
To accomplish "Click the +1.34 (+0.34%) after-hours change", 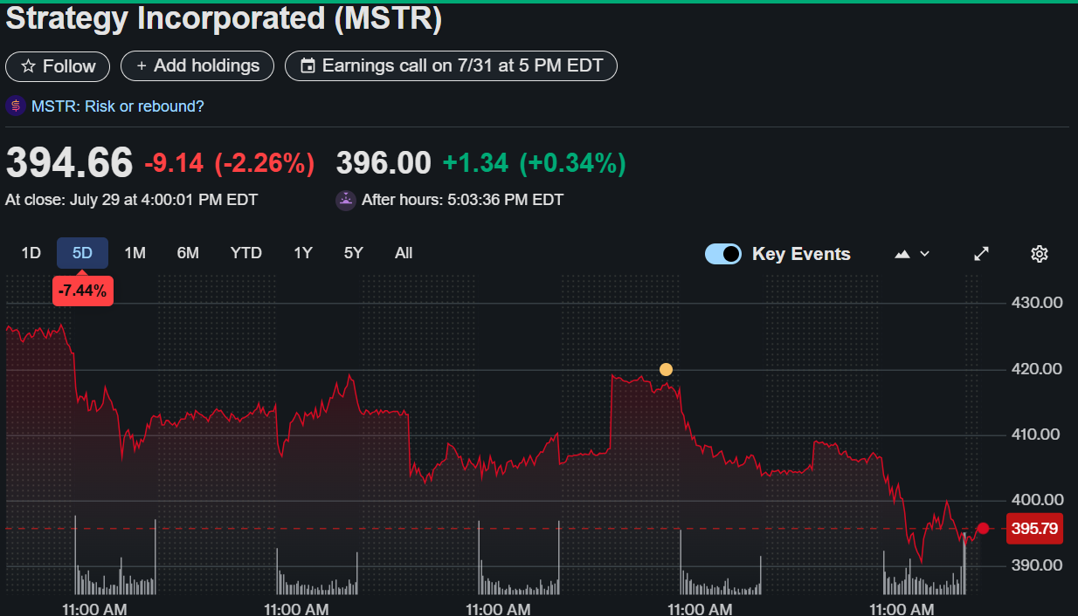I will click(534, 163).
